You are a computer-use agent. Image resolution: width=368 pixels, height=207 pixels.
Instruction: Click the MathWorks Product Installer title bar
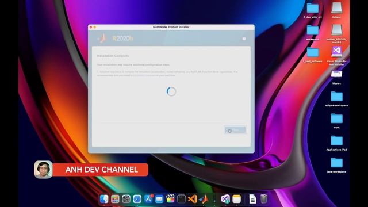tap(171, 27)
